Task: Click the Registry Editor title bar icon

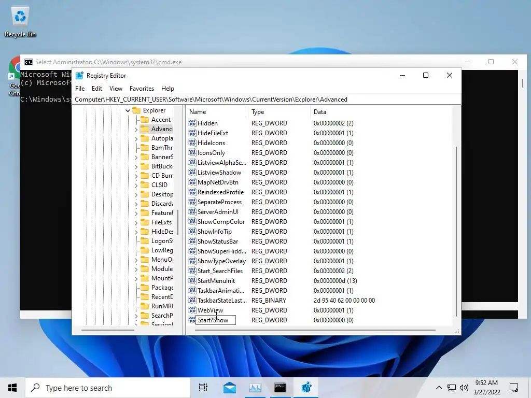Action: click(x=79, y=76)
